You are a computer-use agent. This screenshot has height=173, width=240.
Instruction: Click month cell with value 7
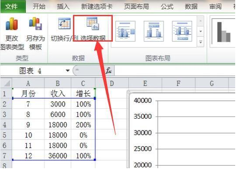28,104
